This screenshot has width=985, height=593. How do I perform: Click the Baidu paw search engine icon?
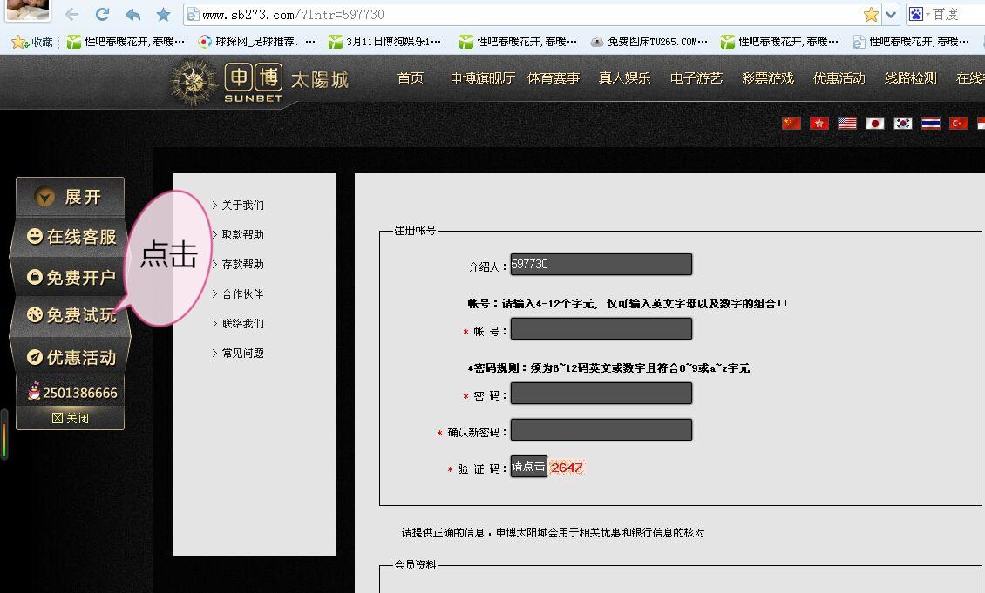(916, 14)
